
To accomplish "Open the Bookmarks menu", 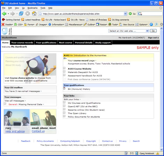I will click(32, 8).
